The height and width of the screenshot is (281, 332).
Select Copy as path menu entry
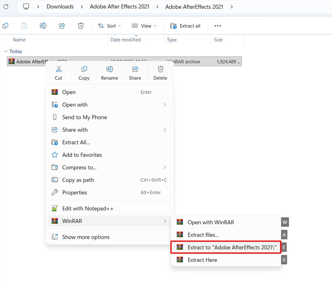pos(78,180)
